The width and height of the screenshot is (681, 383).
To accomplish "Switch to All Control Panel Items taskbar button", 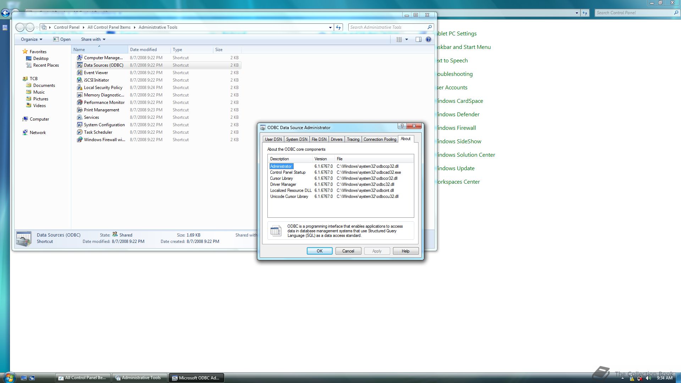I will tap(83, 378).
